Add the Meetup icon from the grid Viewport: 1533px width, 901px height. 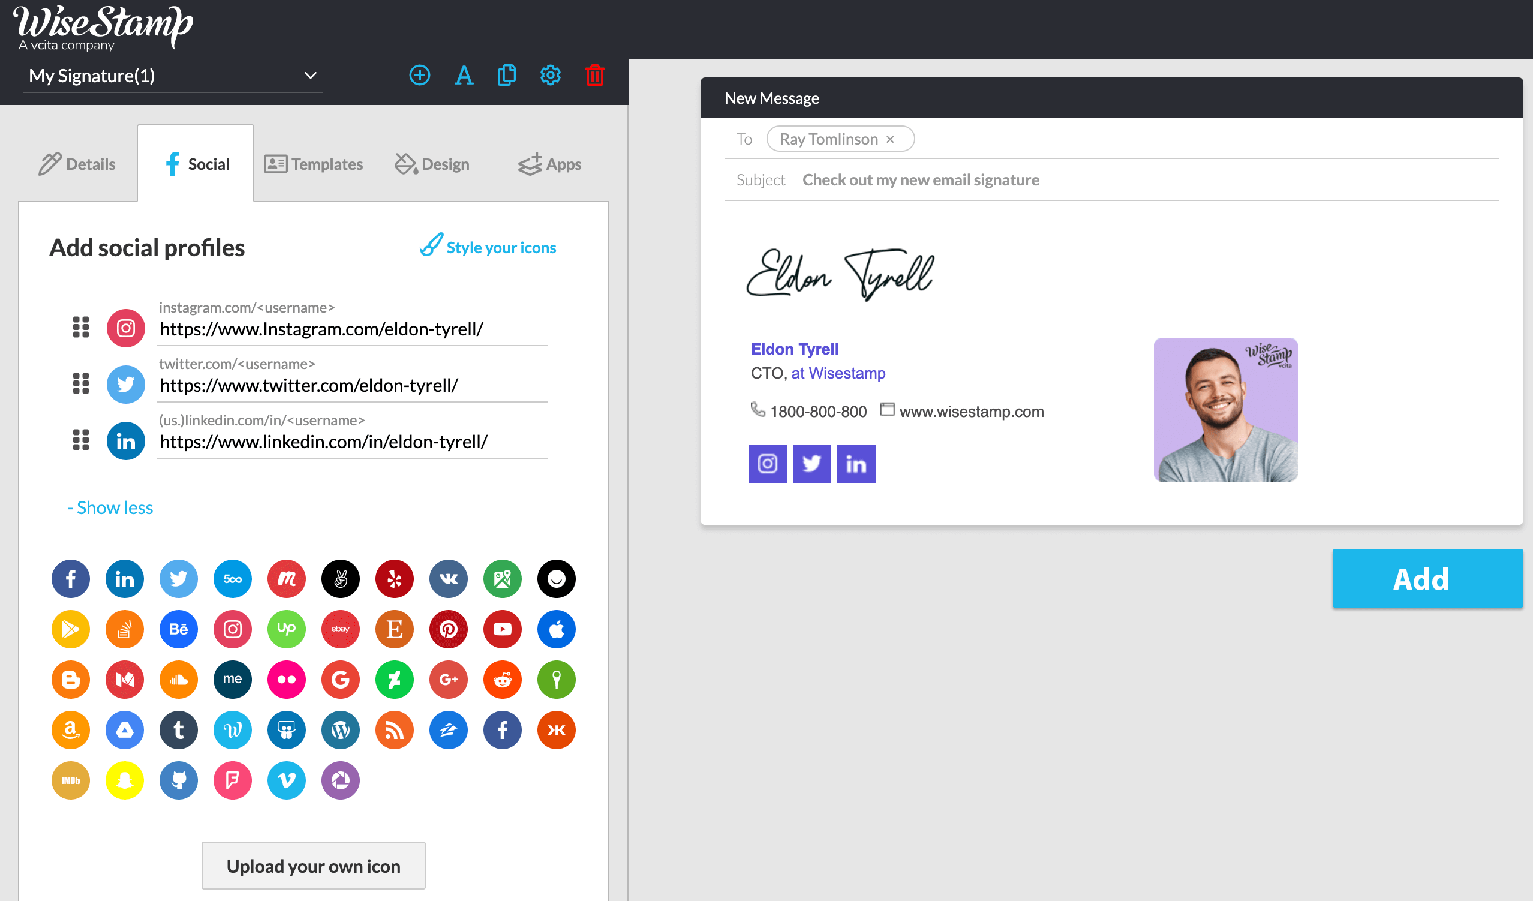click(287, 578)
